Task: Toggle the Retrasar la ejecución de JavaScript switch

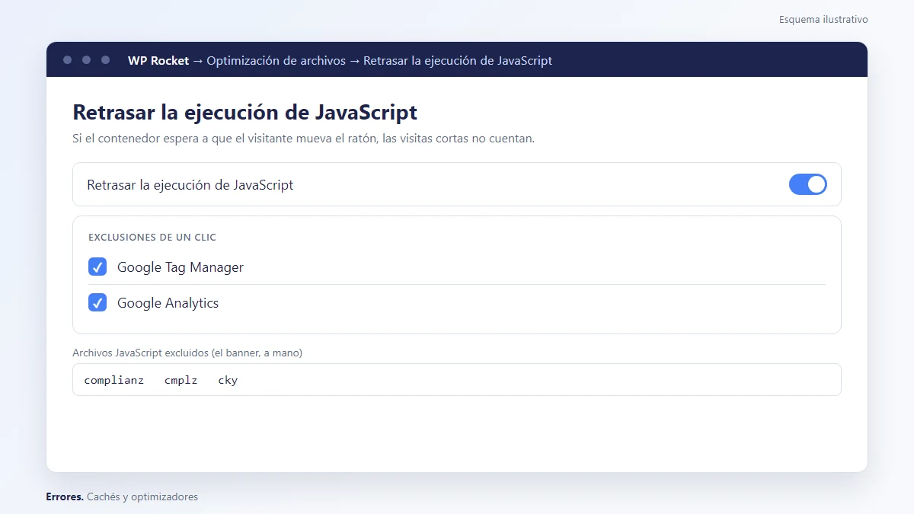Action: point(807,184)
